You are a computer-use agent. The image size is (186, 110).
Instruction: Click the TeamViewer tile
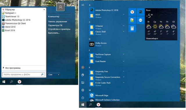click(x=140, y=20)
